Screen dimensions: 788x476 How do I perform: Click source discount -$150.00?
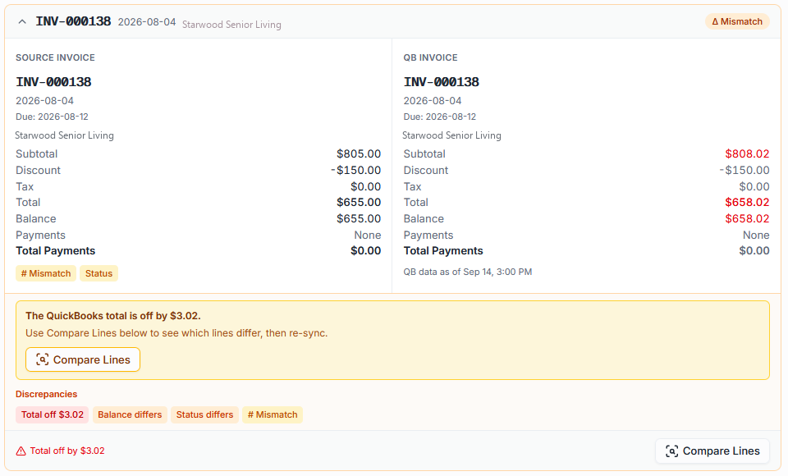click(x=355, y=171)
